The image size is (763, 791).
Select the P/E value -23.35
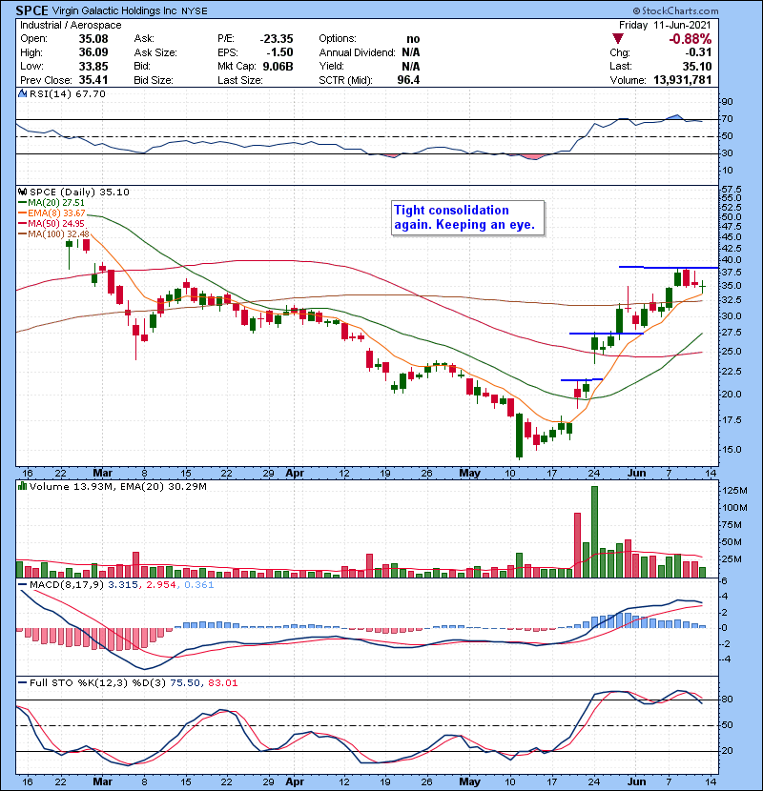277,39
